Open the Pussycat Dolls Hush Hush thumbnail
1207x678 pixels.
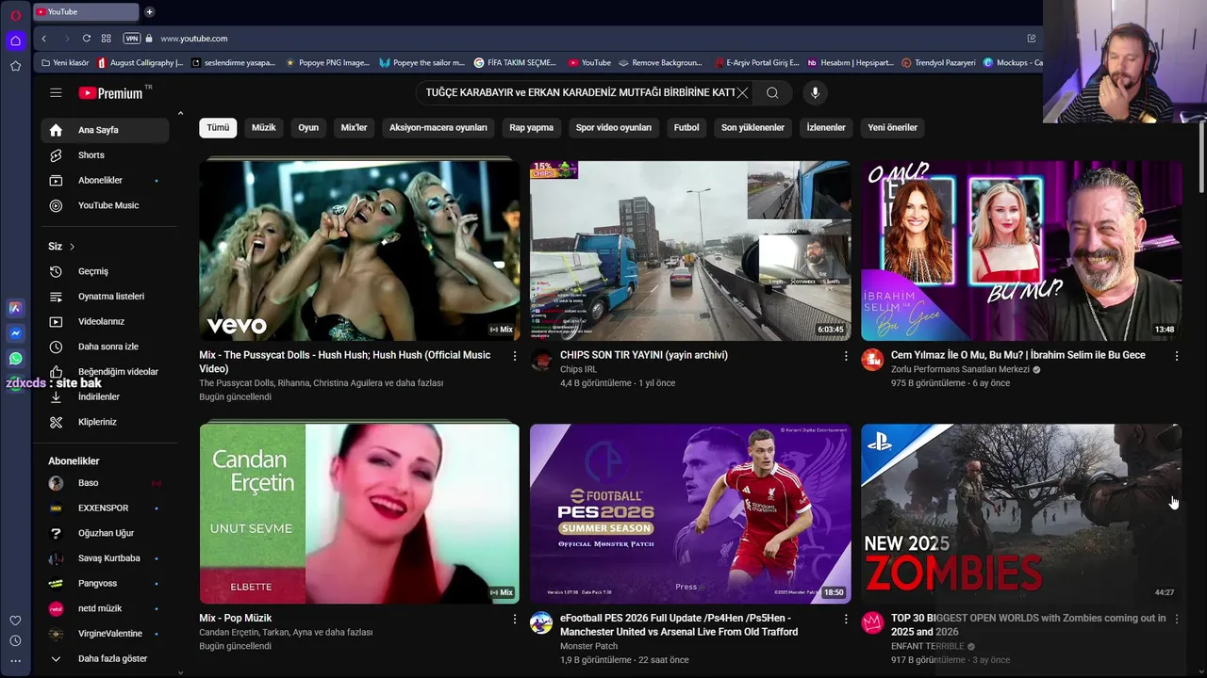[x=359, y=250]
